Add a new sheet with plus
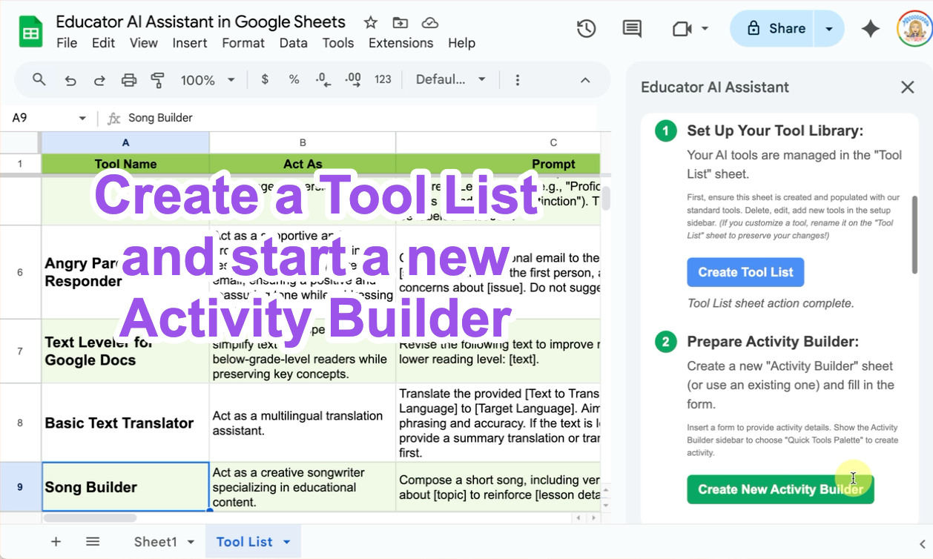The image size is (933, 559). (x=56, y=542)
